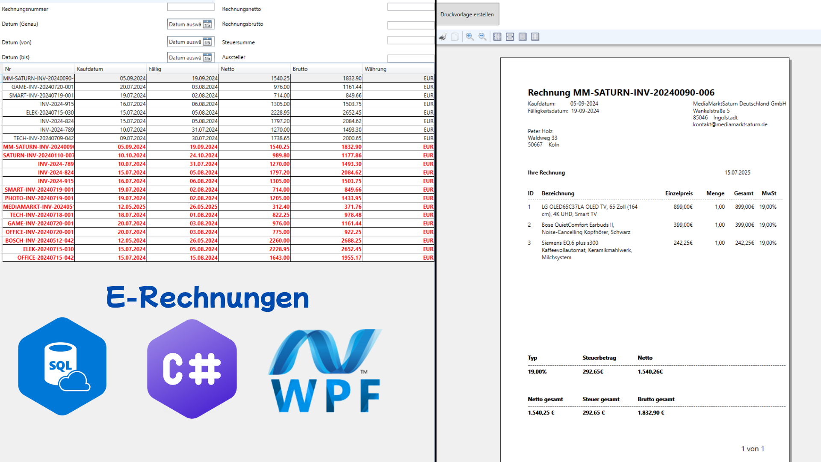This screenshot has height=462, width=821.
Task: Sort by the Kaufdatum column header
Action: [110, 69]
